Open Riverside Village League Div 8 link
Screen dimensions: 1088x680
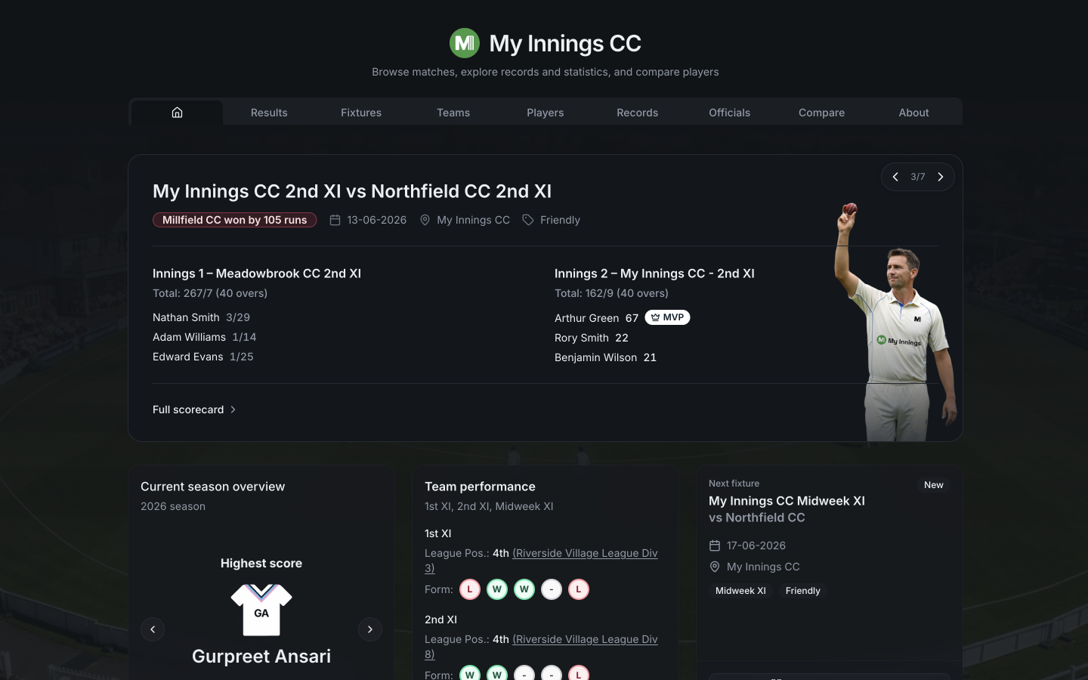click(541, 647)
